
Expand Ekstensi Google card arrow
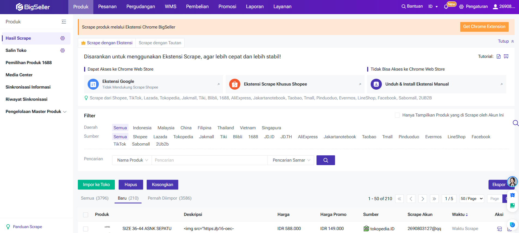tap(219, 84)
